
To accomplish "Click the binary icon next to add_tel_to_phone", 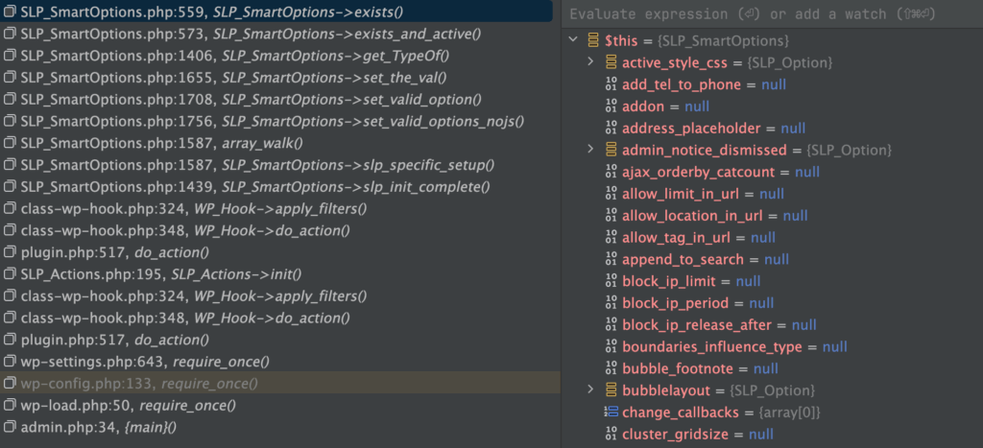I will point(611,84).
